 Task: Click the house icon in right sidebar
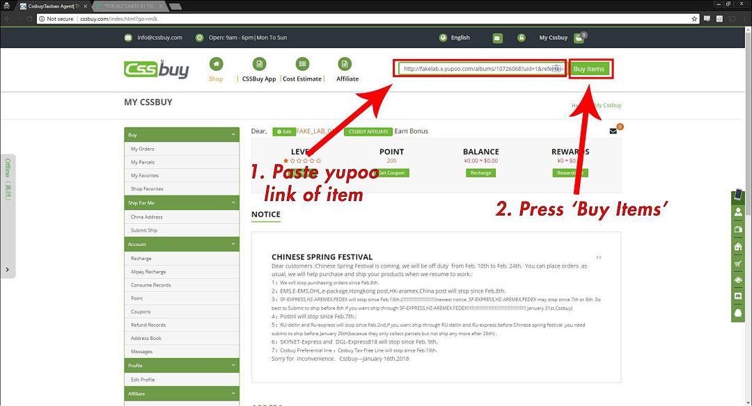738,246
